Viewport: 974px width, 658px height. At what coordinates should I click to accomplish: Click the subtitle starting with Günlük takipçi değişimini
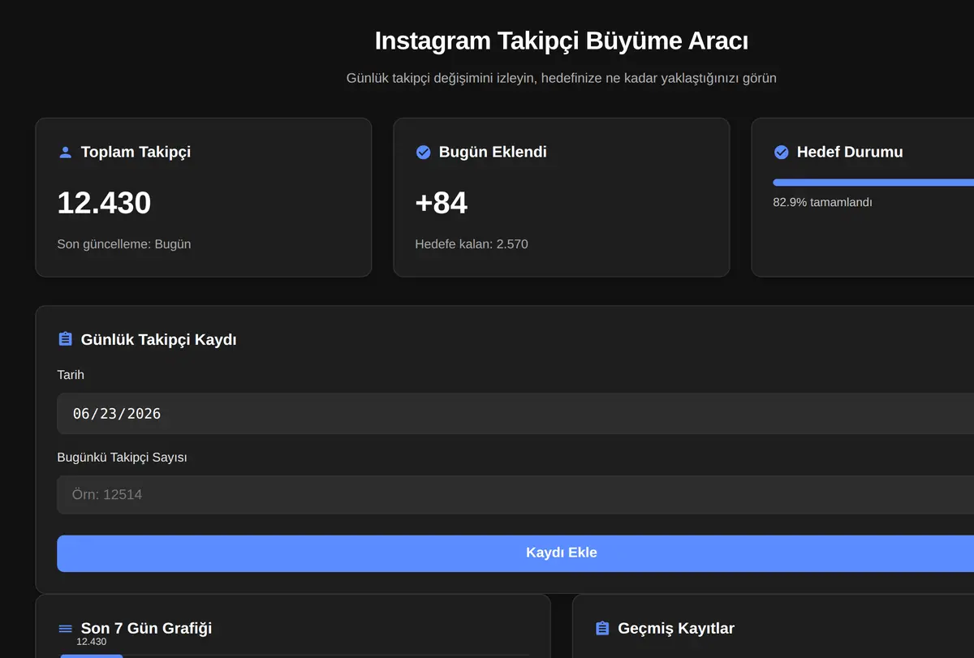pos(562,79)
